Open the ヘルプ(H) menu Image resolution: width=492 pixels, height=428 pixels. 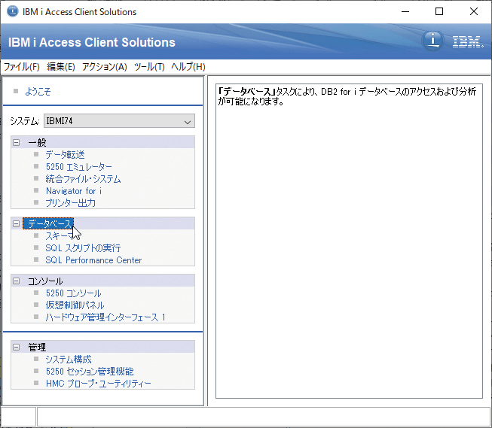(188, 67)
